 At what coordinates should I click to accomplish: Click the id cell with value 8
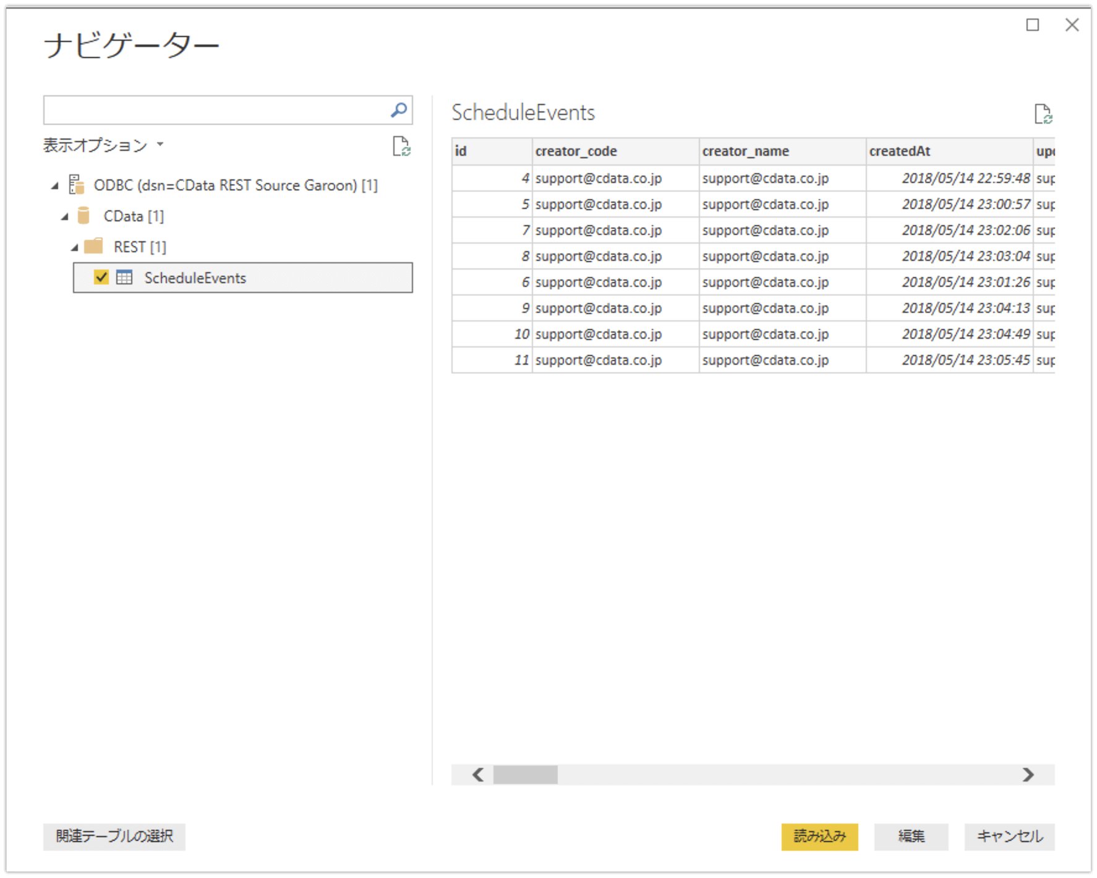click(492, 256)
